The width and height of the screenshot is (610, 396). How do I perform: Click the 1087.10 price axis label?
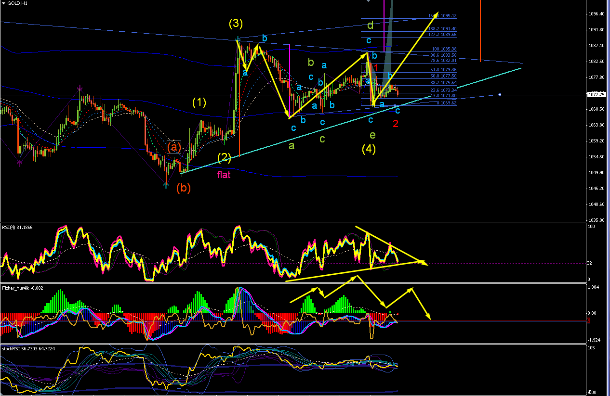tap(597, 46)
